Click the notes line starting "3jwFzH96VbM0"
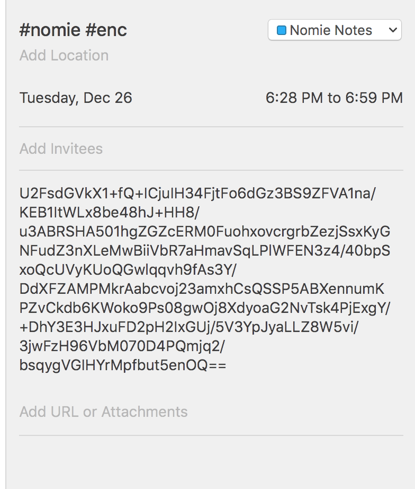 click(122, 347)
